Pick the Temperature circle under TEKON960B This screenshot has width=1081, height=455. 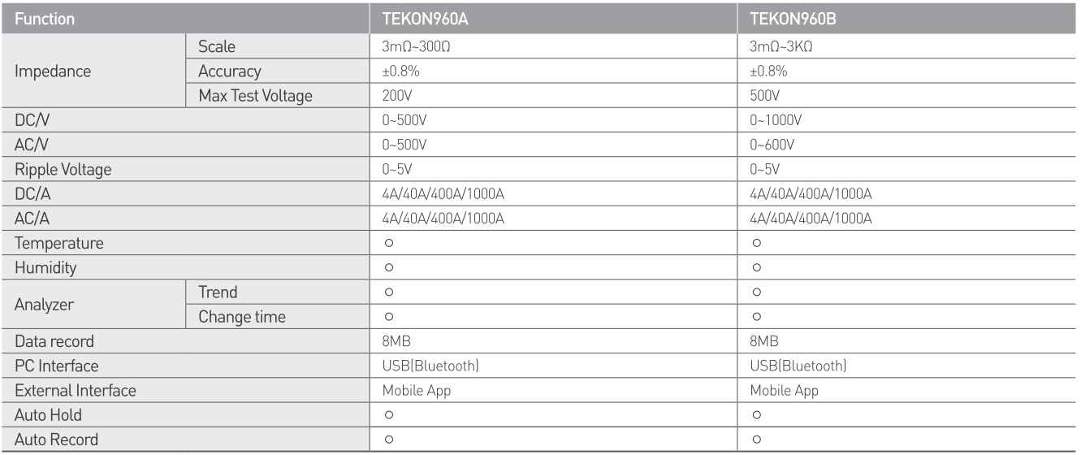[756, 243]
